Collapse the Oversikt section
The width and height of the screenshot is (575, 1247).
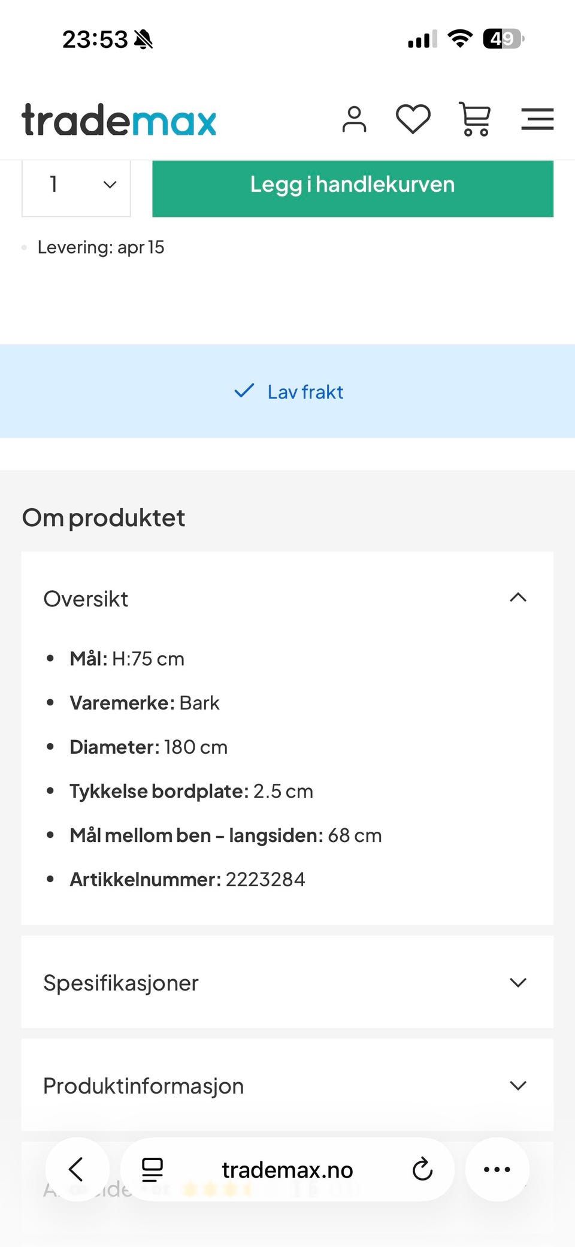[x=517, y=598]
